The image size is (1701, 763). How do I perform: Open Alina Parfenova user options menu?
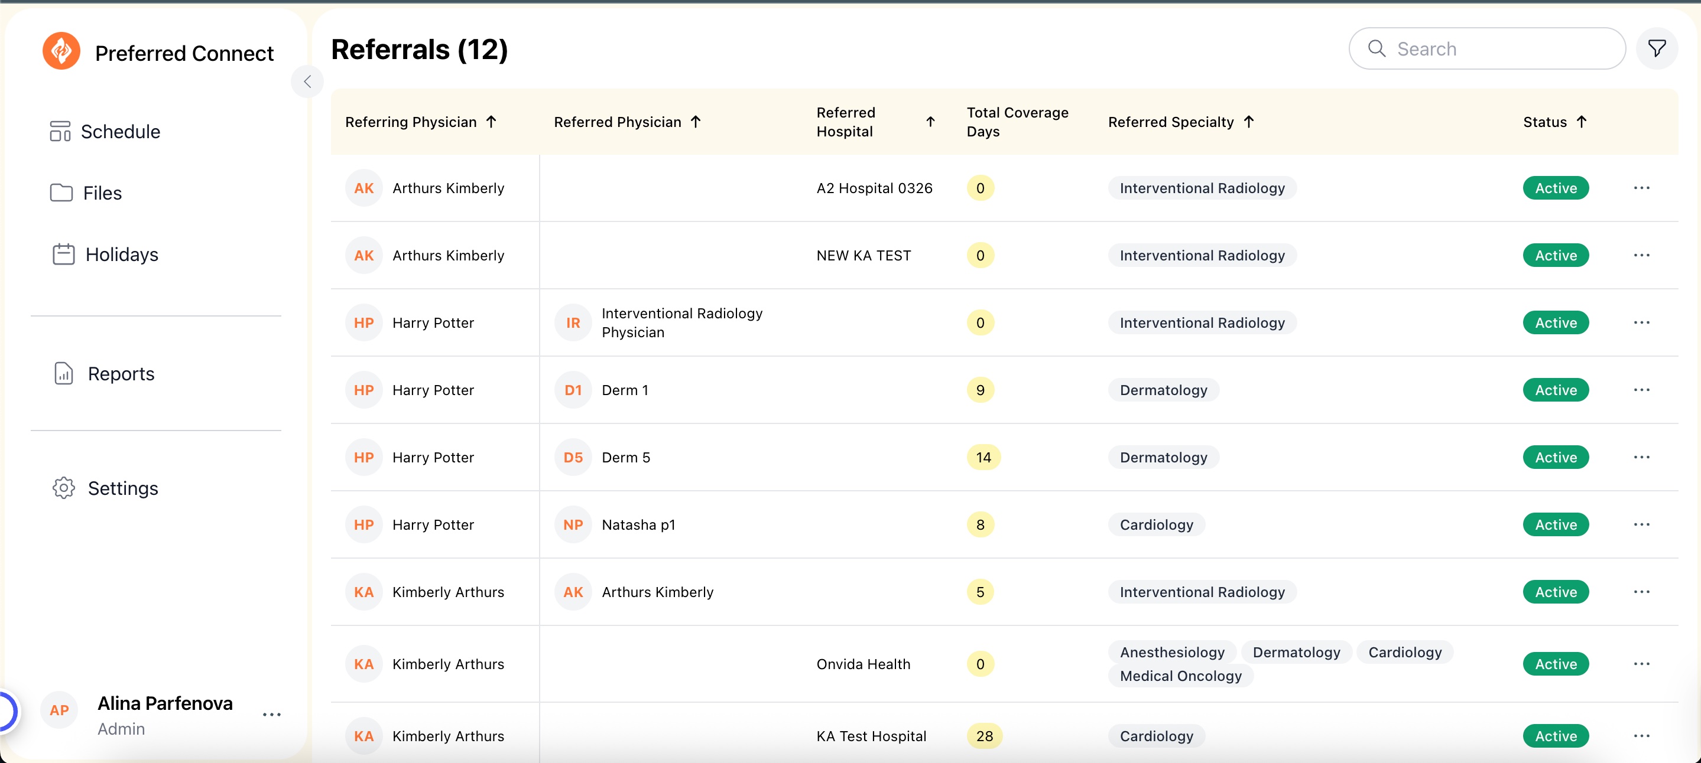click(272, 715)
